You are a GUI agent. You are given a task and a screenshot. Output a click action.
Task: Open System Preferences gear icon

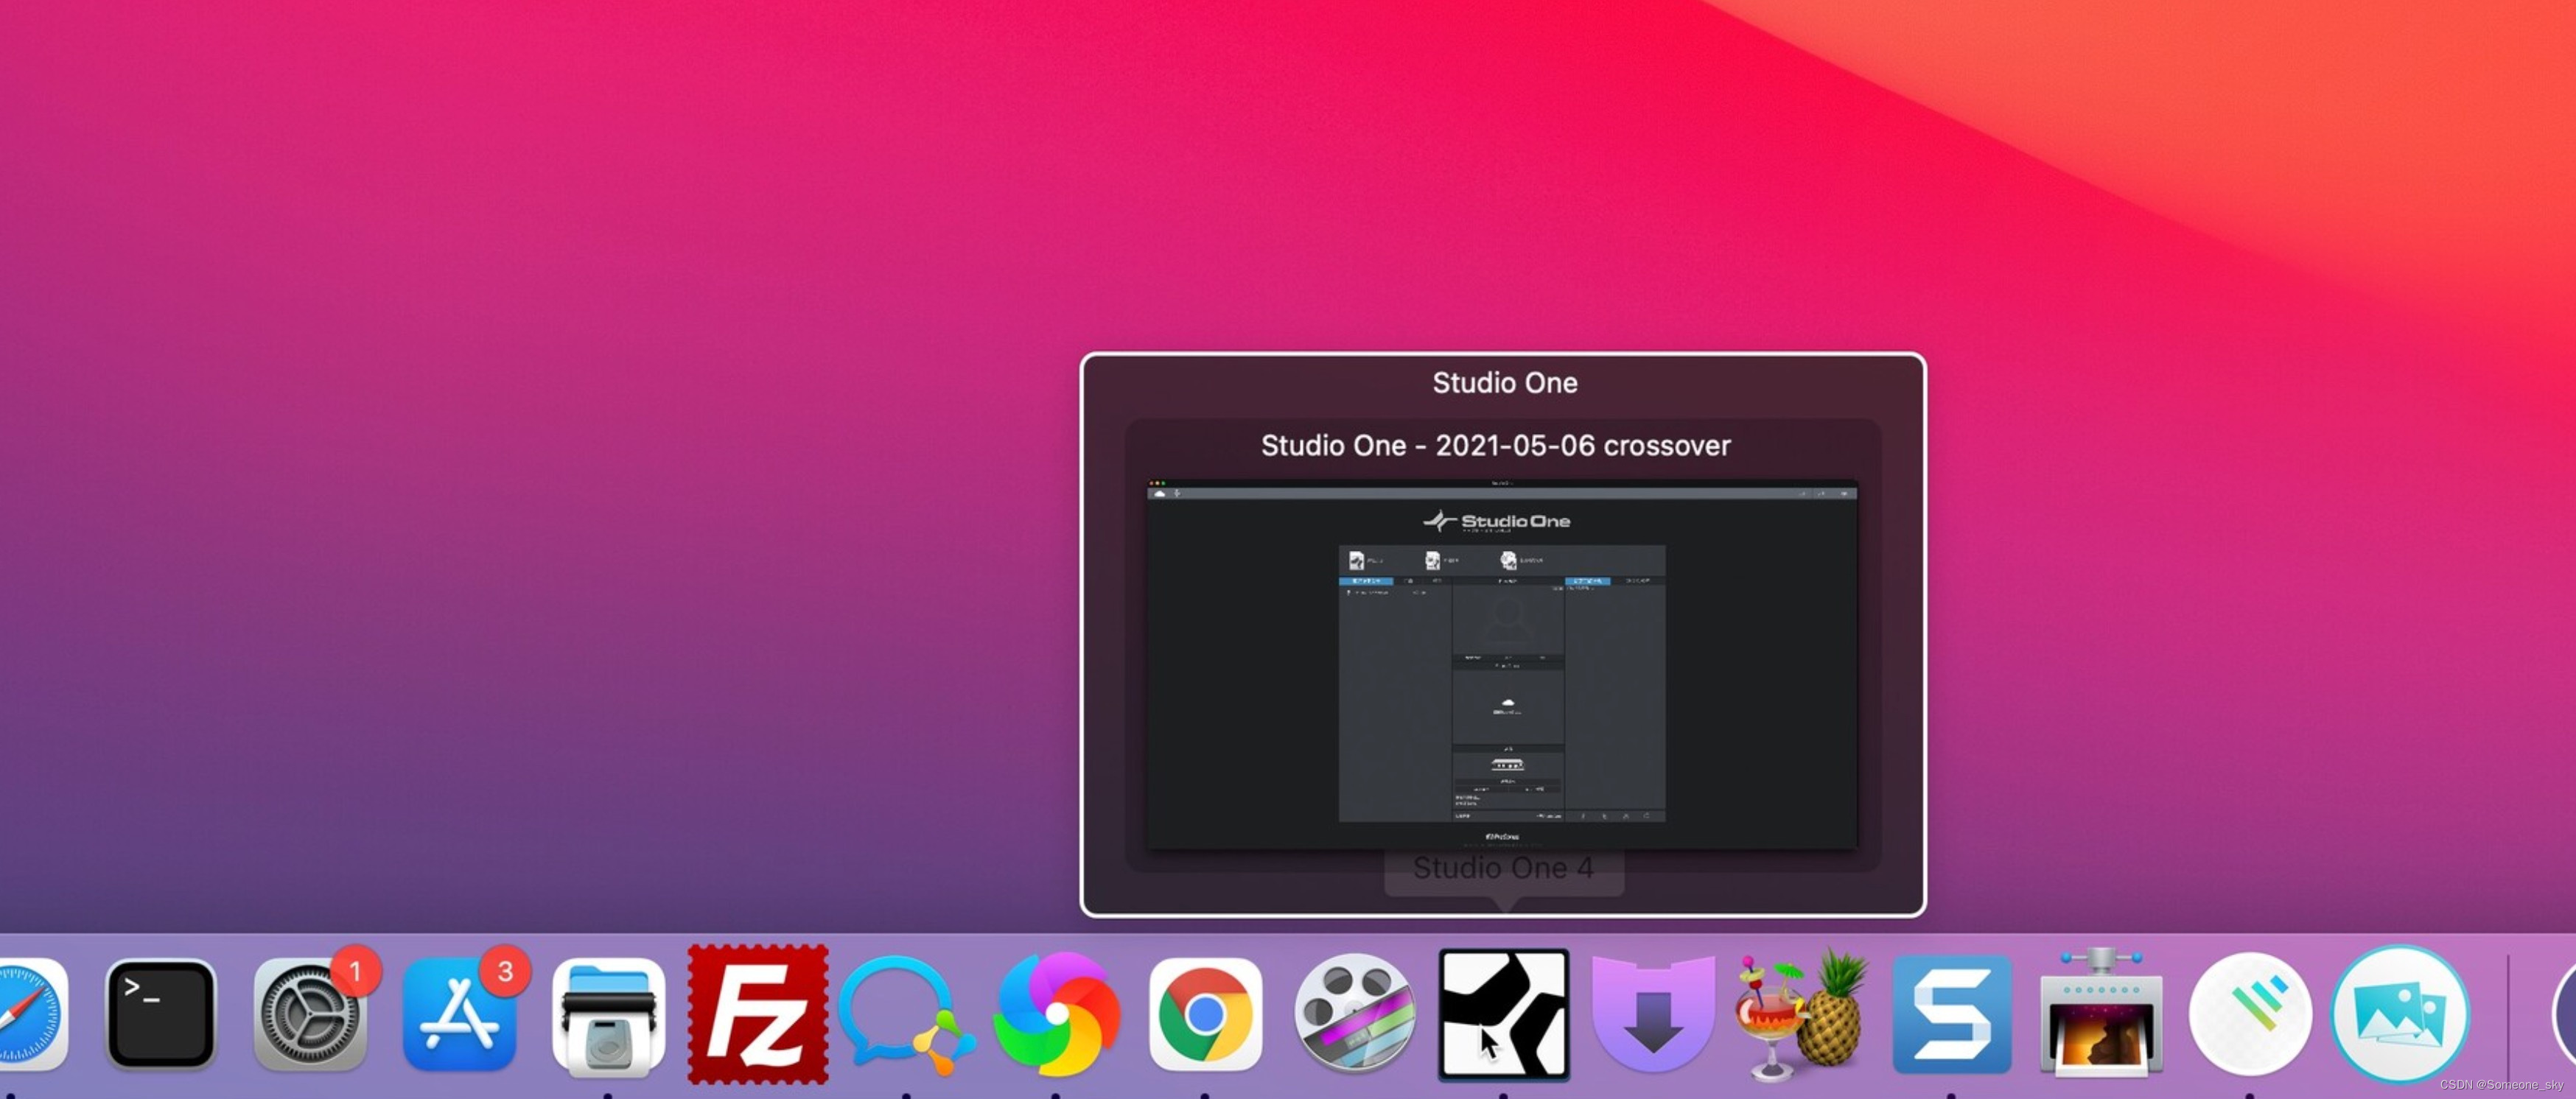click(310, 1014)
